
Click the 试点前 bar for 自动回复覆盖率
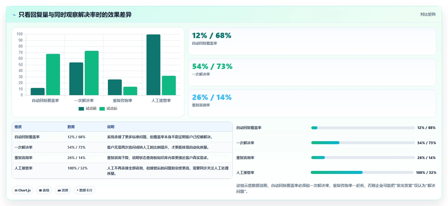37,92
